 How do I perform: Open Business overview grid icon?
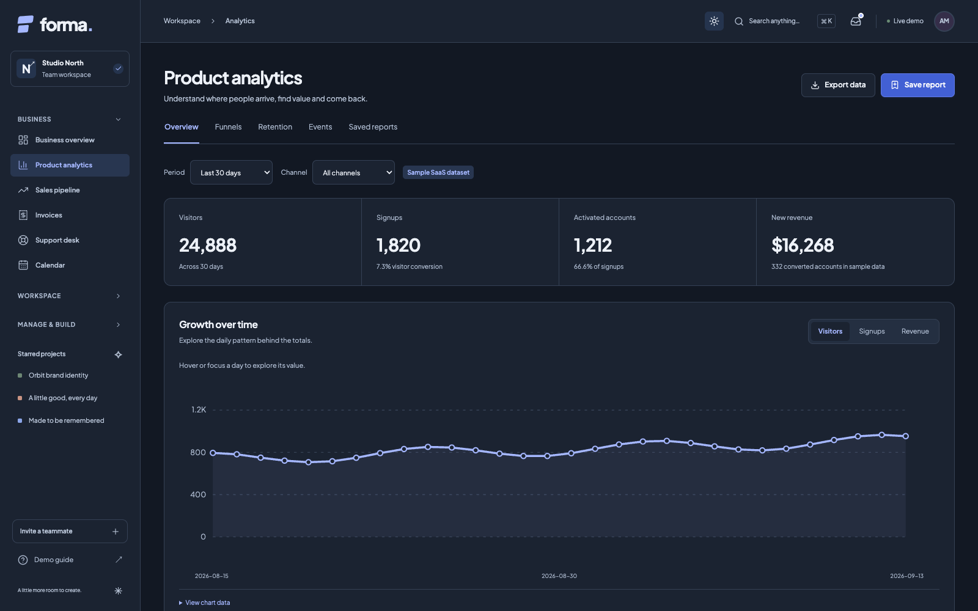pos(23,140)
